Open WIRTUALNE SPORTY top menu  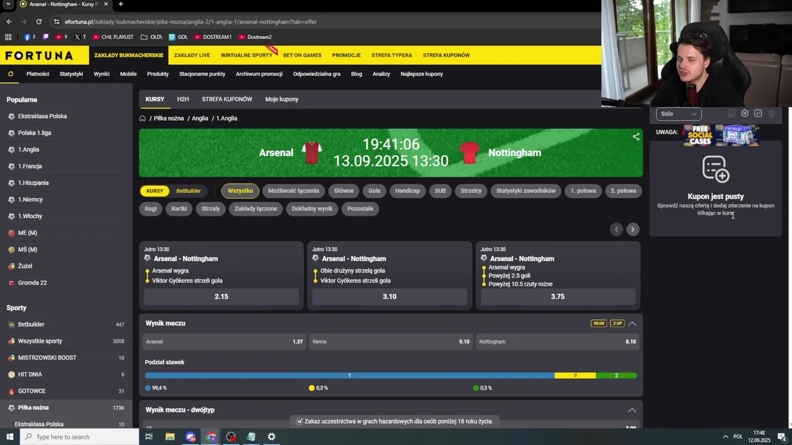pos(246,56)
